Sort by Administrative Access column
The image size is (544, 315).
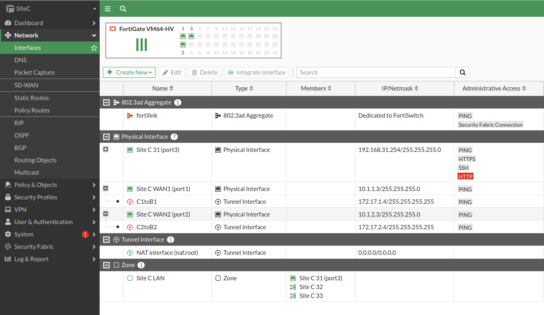coord(494,89)
